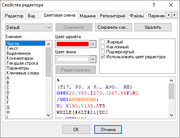Select letter F in the element list
This screenshot has width=180, height=138.
coord(25,102)
